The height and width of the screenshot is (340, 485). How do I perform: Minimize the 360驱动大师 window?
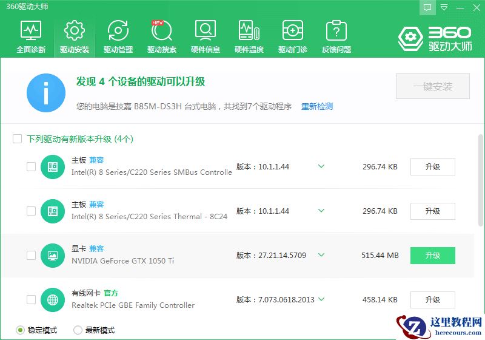tap(460, 7)
